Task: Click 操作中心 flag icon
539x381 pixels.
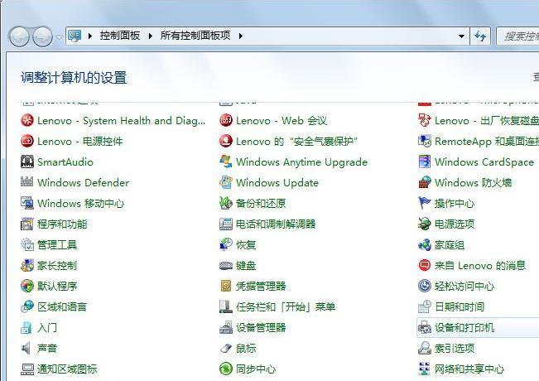Action: 425,203
